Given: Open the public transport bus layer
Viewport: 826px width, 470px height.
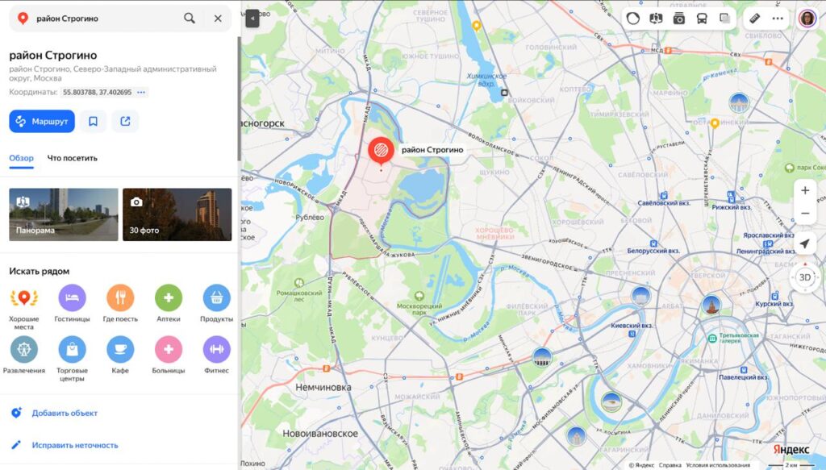Looking at the screenshot, I should tap(702, 19).
